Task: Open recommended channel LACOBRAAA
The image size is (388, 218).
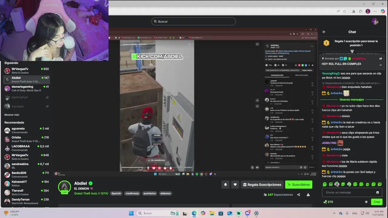Action: [26, 148]
